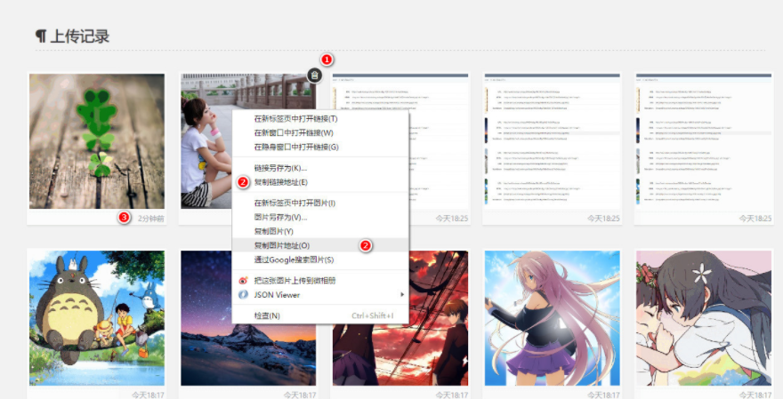Select 图片另存为(V)... entry
Viewport: 783px width, 399px height.
click(320, 218)
